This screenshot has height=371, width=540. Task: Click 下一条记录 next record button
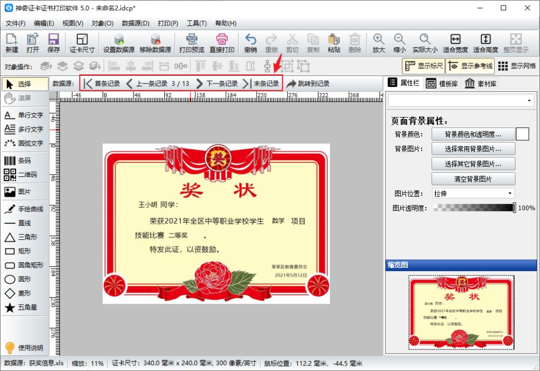[217, 84]
